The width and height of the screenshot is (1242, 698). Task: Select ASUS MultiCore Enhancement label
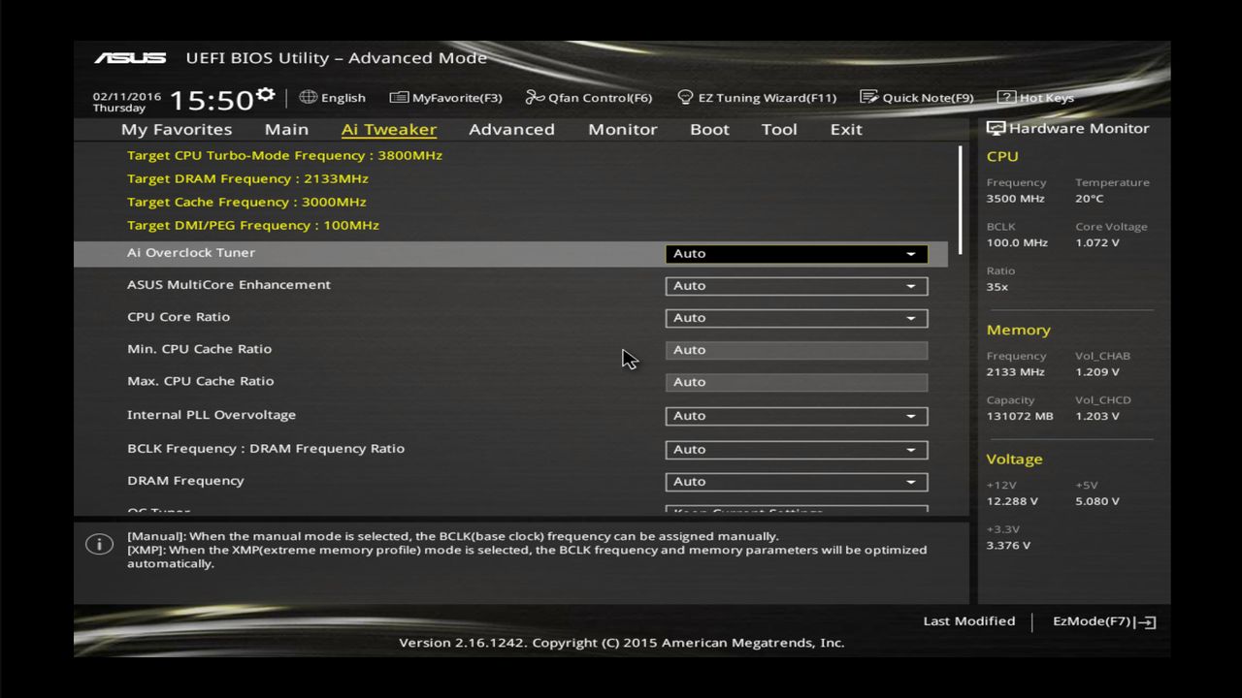229,284
